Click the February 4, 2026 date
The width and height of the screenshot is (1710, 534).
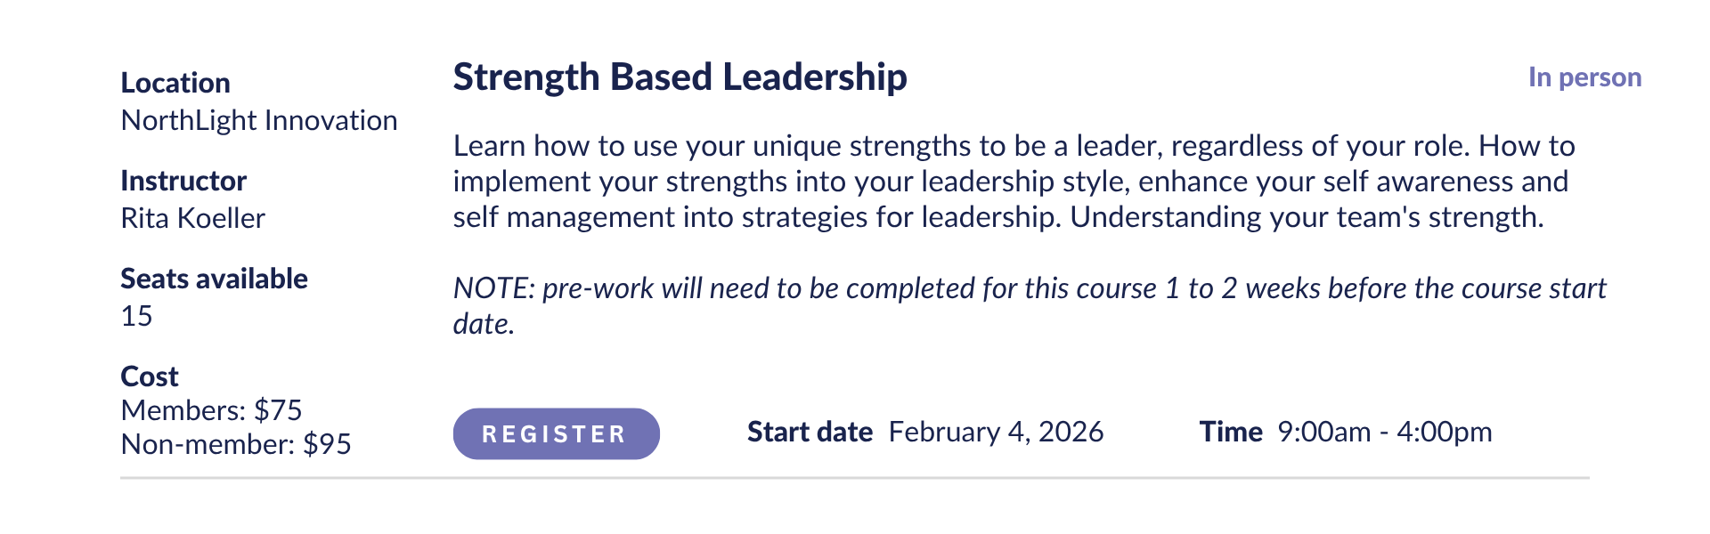[x=996, y=432]
